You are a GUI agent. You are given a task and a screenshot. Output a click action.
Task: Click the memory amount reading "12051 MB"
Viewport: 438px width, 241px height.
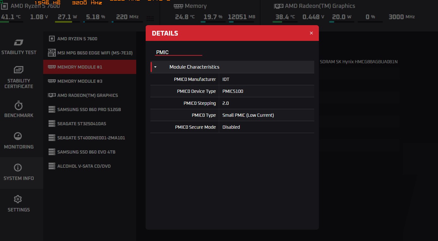(x=242, y=17)
